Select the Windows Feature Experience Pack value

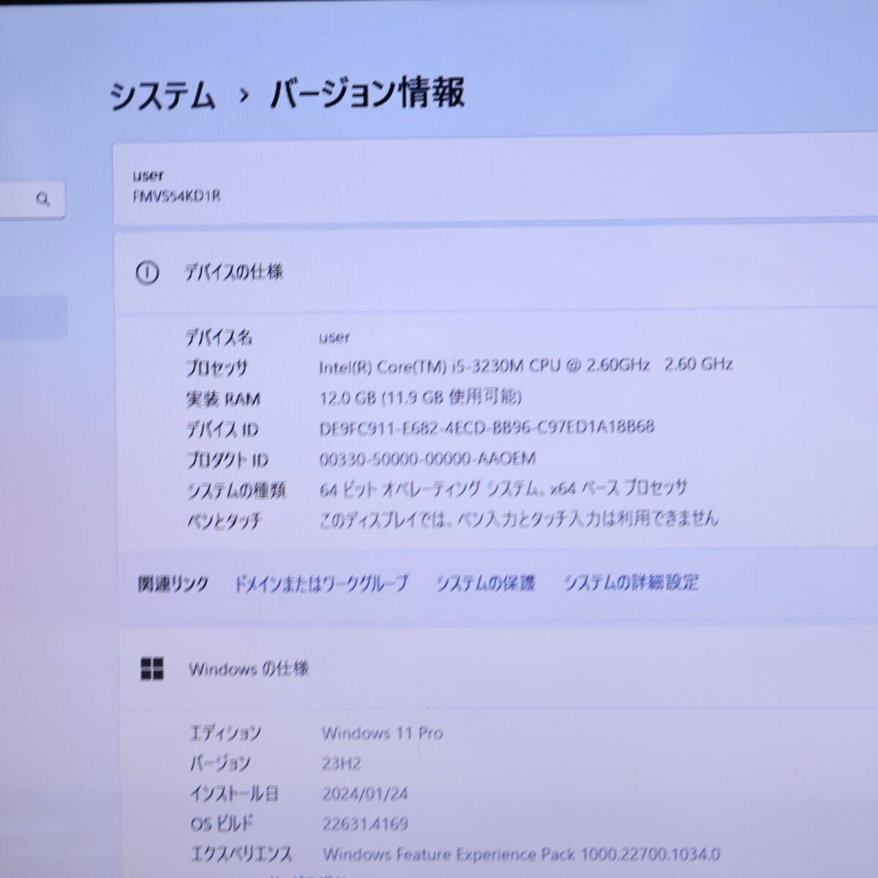pos(522,854)
